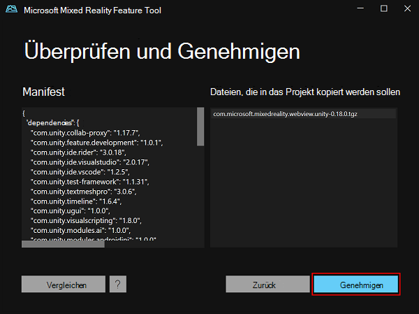Close the Feature Tool window
Viewport: 419px width, 314px height.
(x=407, y=8)
